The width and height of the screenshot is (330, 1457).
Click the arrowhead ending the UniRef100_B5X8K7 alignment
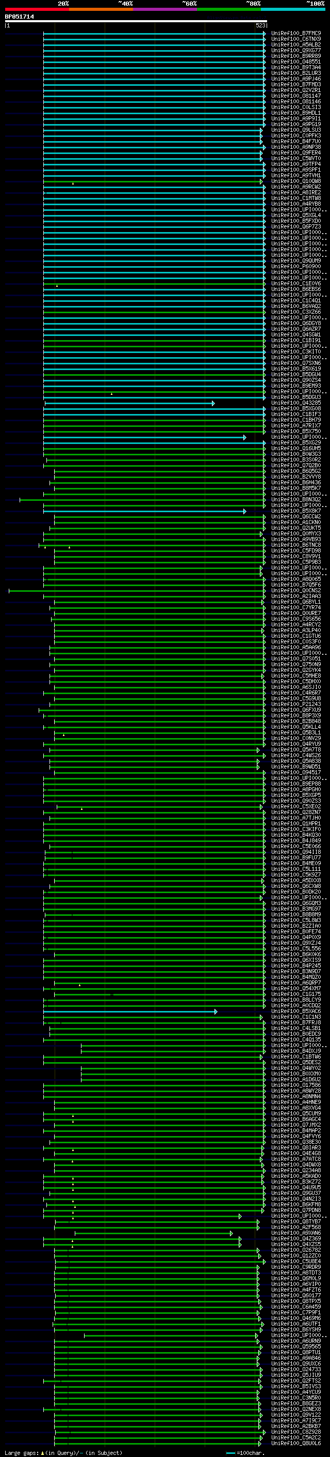(244, 511)
